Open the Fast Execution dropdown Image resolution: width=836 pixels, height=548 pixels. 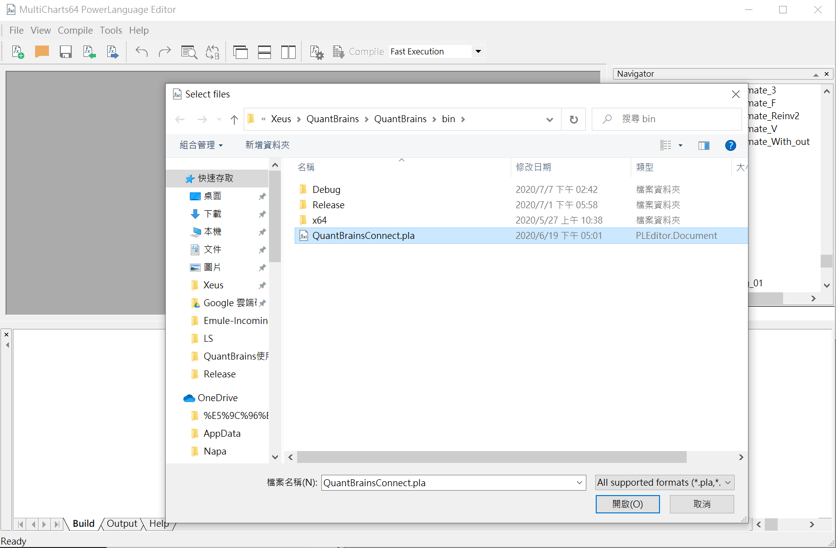(478, 51)
